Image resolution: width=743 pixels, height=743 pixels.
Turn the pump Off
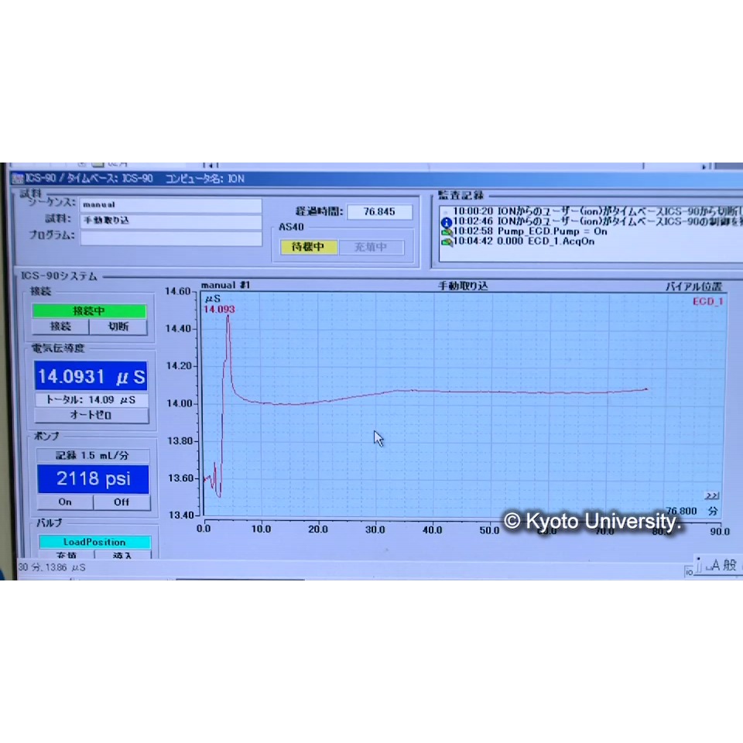coord(121,502)
